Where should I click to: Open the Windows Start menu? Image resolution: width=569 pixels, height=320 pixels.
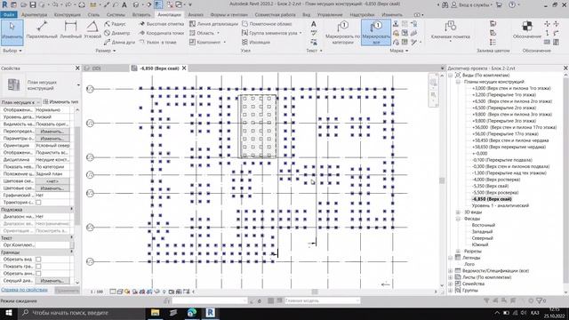[8, 312]
